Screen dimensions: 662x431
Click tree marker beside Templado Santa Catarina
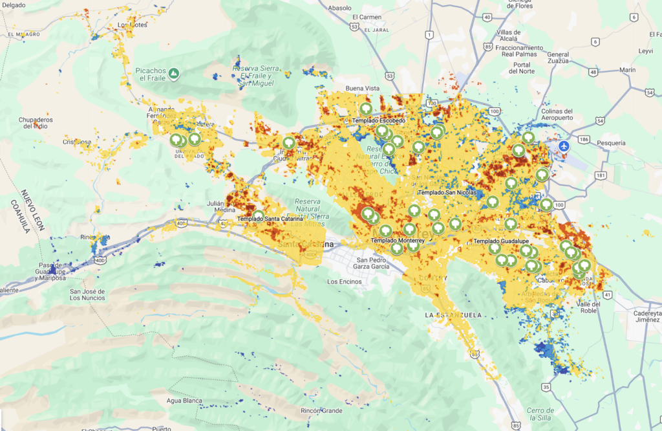click(x=259, y=215)
